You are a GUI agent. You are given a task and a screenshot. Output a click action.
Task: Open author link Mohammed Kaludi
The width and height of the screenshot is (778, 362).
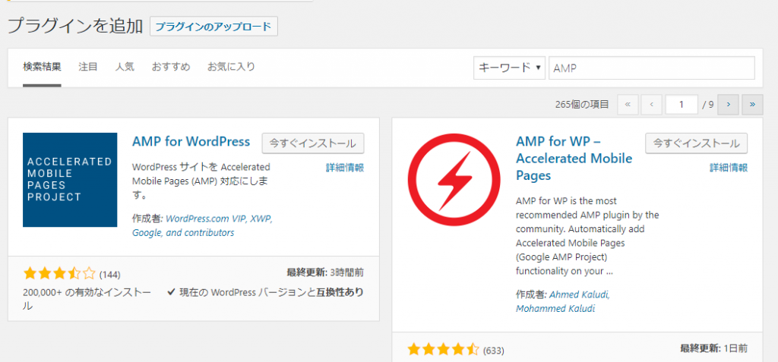(x=555, y=308)
